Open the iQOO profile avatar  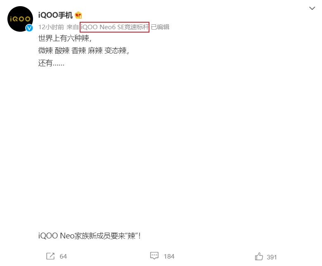point(20,19)
